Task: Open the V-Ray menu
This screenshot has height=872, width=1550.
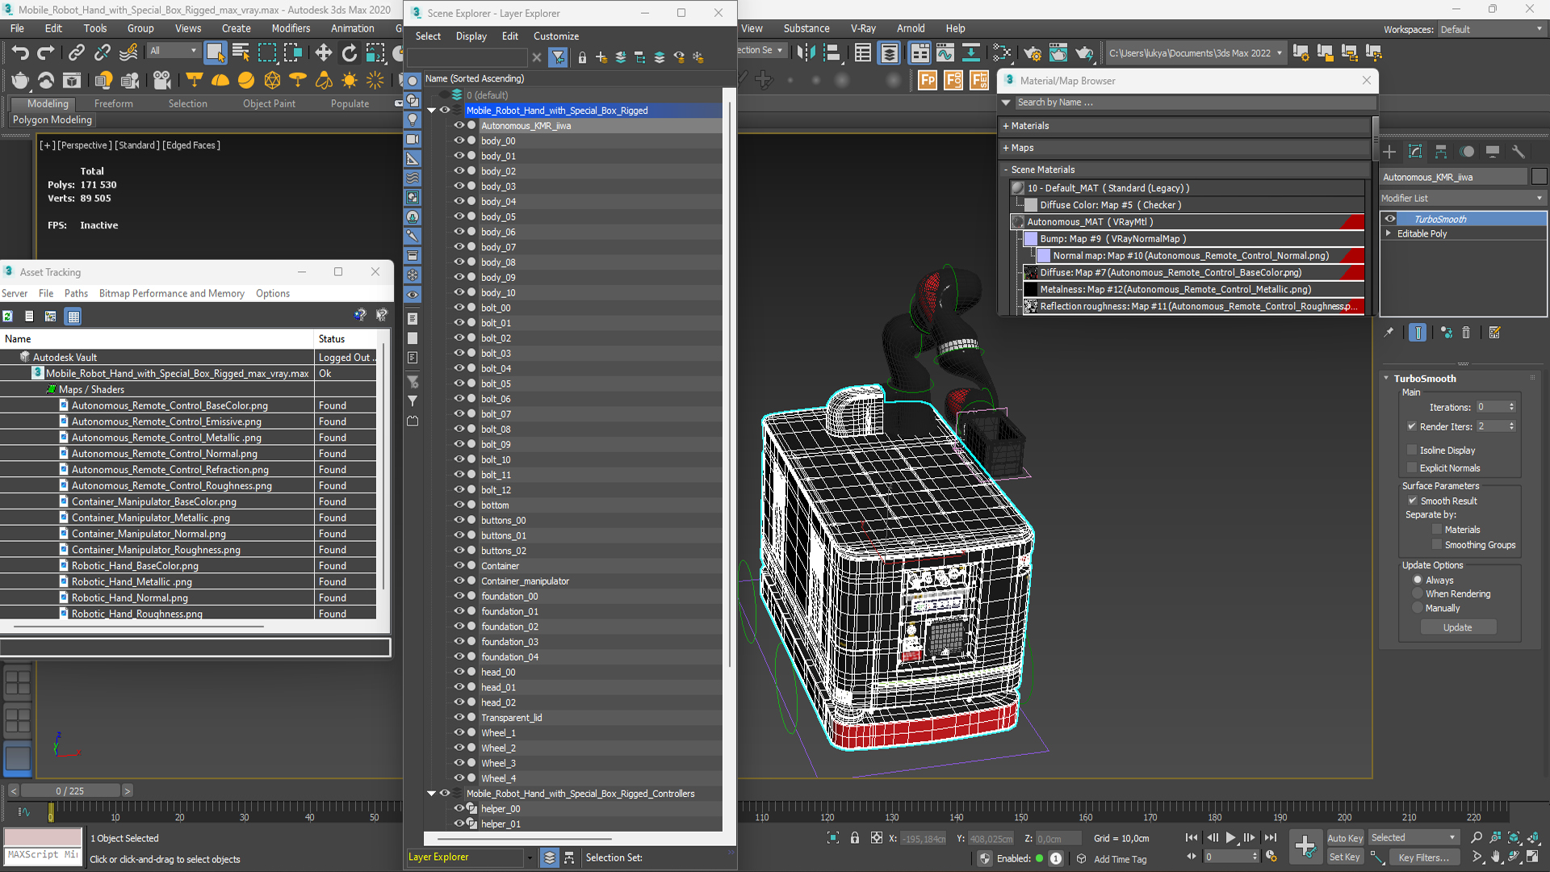Action: pos(863,28)
